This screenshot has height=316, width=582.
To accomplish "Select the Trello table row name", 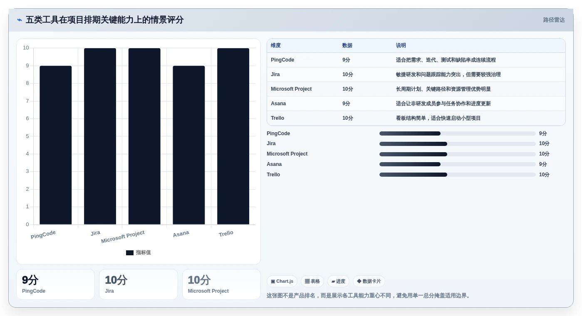I will [x=277, y=118].
